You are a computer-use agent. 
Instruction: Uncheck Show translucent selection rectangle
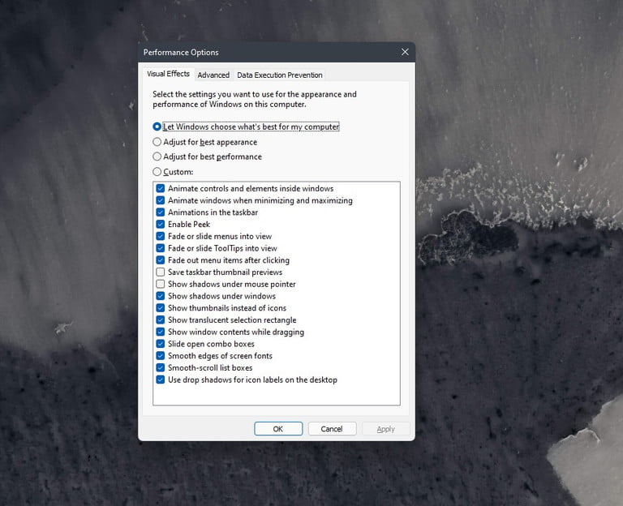(161, 319)
